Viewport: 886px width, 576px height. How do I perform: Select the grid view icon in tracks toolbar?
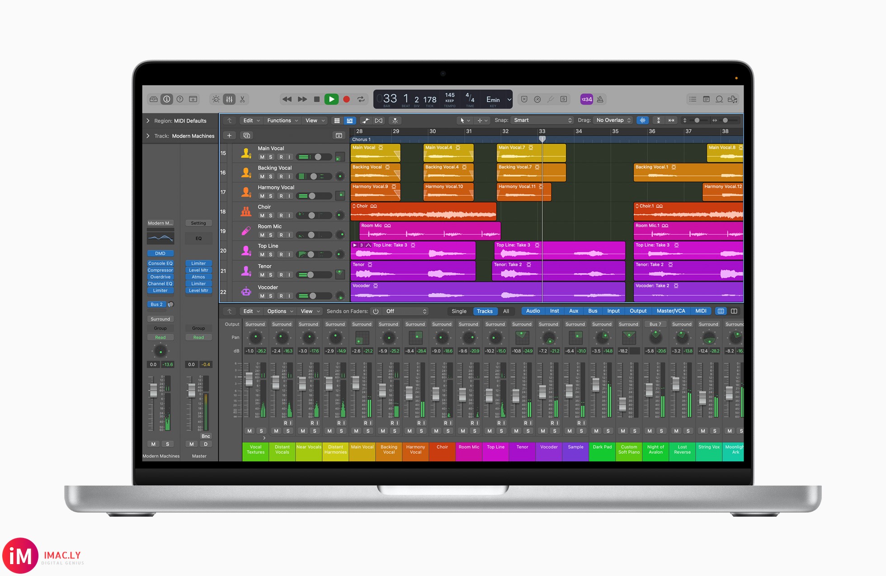(337, 121)
